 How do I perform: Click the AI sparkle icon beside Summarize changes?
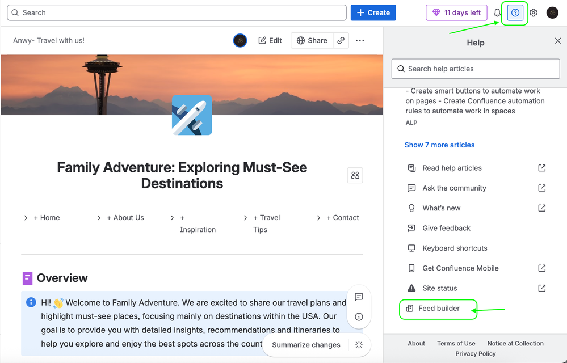click(359, 345)
